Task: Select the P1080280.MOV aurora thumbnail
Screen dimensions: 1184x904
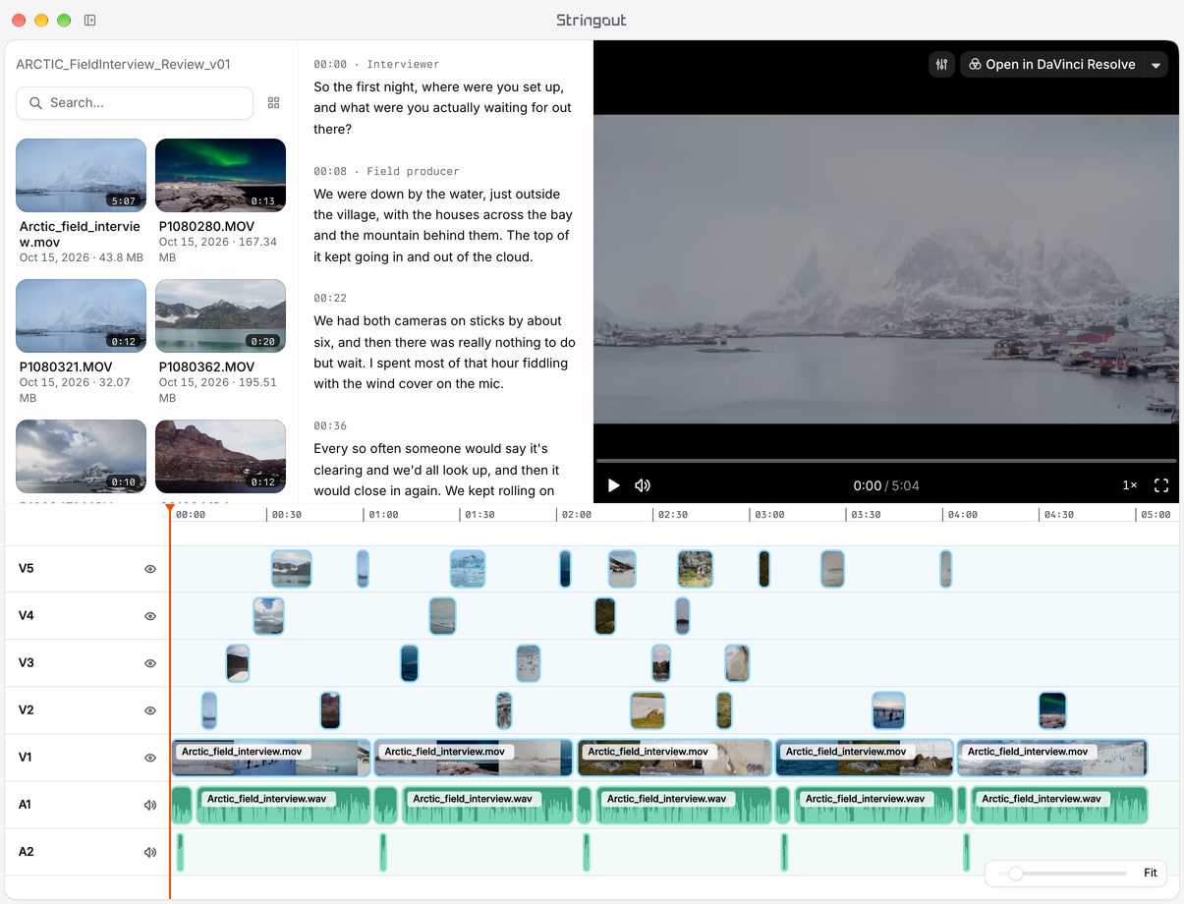Action: [x=220, y=175]
